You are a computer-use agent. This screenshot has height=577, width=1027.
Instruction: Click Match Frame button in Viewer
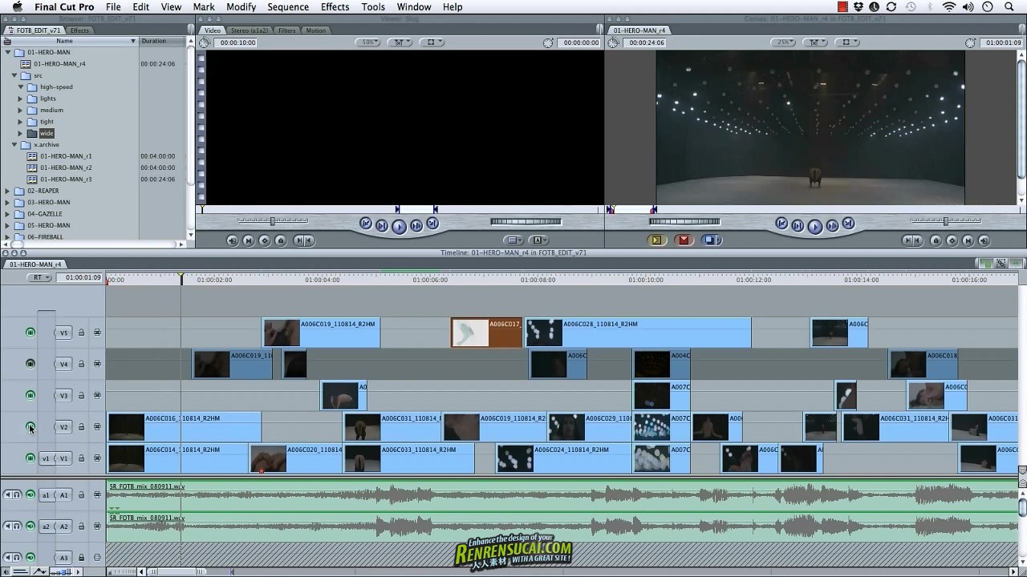pos(233,240)
